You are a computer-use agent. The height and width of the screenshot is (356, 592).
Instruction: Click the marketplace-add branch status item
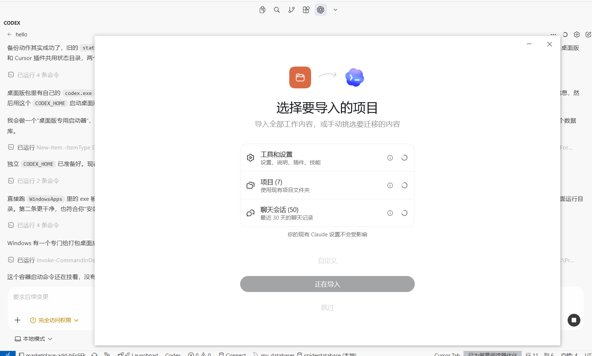(53, 354)
